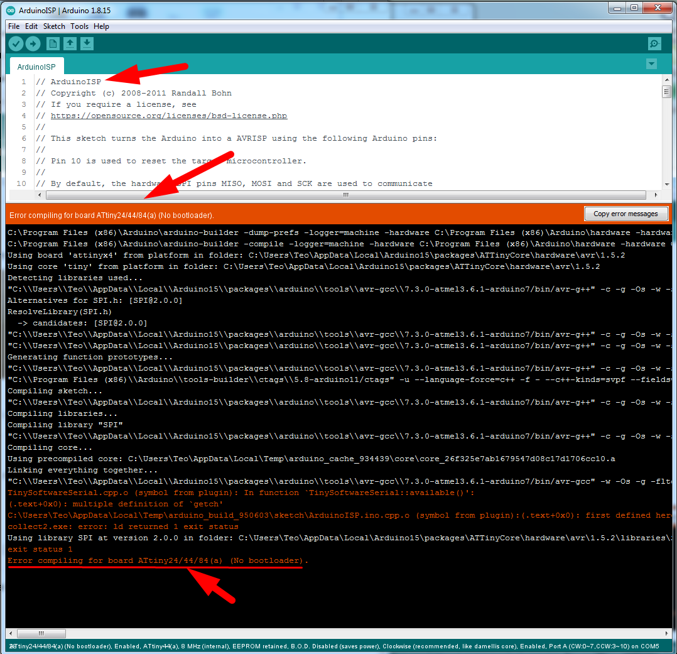Click line number 10 in the gutter

pyautogui.click(x=21, y=183)
